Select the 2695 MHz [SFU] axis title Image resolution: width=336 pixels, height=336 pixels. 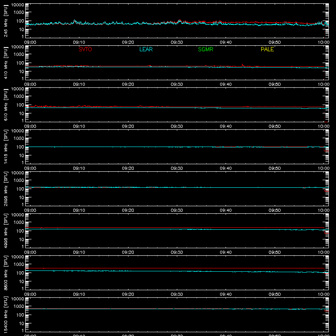tap(5, 189)
